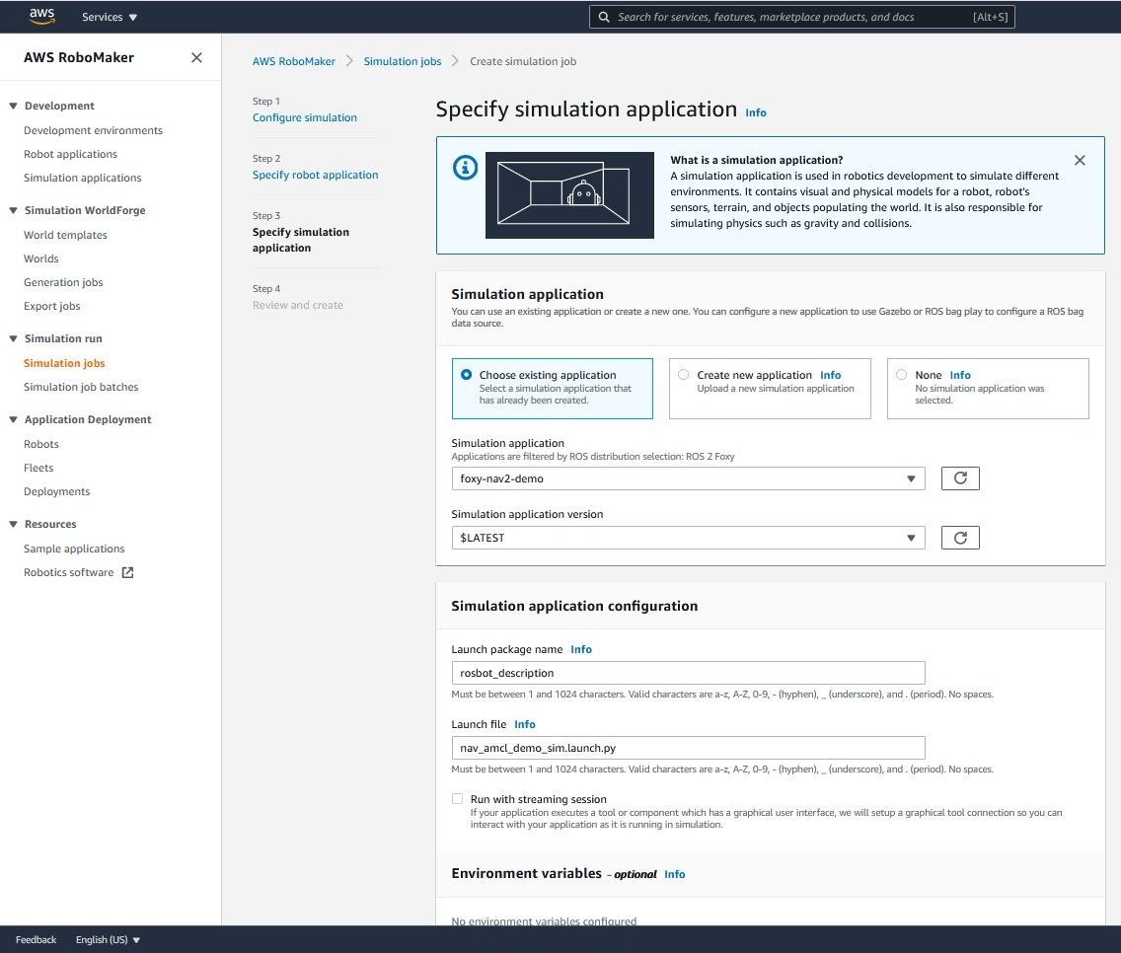Screen dimensions: 1121x953
Task: Go to Robots page
Action: pyautogui.click(x=40, y=444)
